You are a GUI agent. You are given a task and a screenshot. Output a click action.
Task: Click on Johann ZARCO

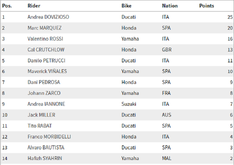(44, 93)
